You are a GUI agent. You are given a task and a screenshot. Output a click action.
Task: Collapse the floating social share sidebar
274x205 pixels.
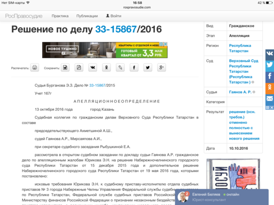[269, 107]
